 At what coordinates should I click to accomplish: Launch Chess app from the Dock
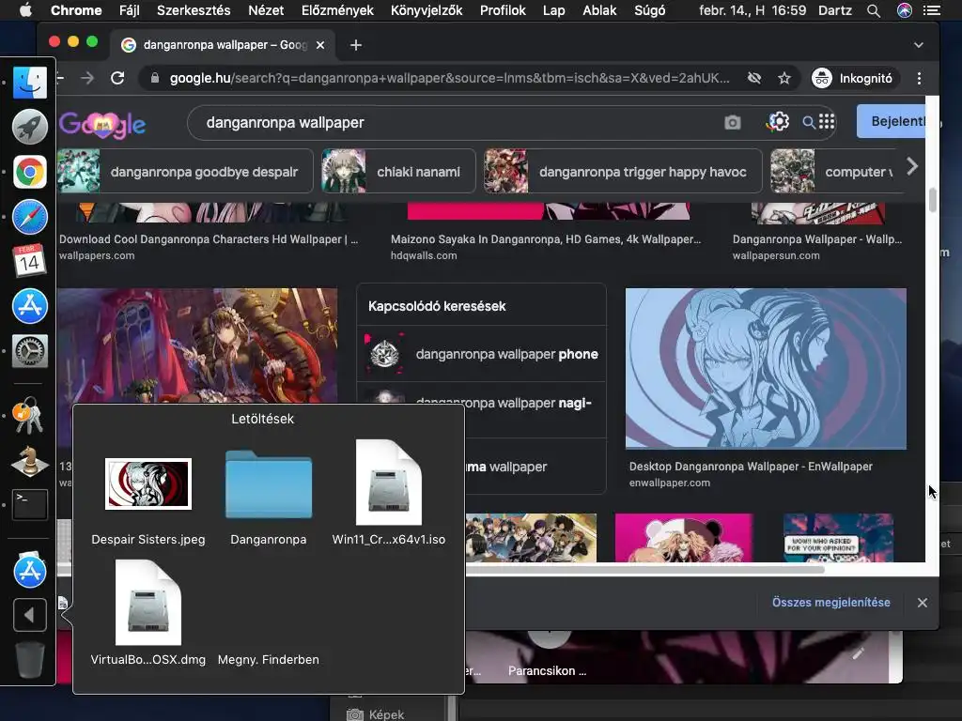click(x=29, y=461)
